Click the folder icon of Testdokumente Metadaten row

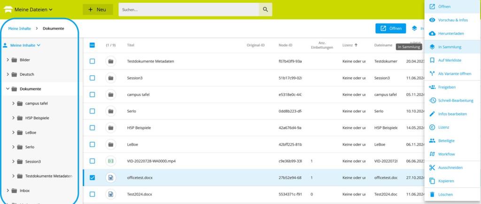tap(111, 62)
